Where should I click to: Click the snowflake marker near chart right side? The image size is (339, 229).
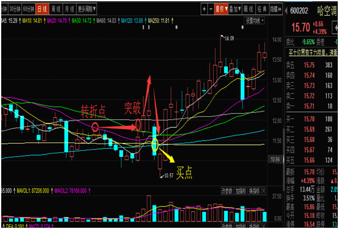click(x=242, y=27)
